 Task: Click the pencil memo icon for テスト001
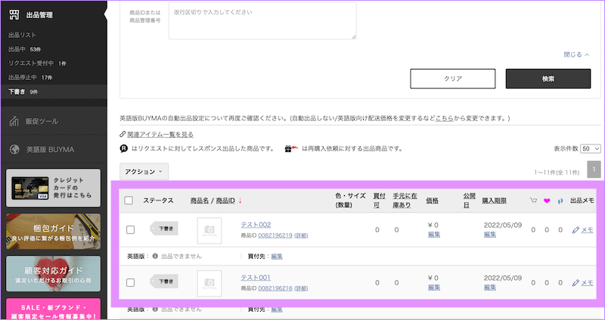coord(576,282)
